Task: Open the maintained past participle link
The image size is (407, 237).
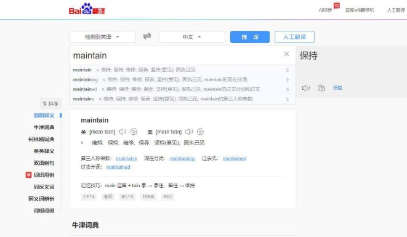Action: [118, 167]
